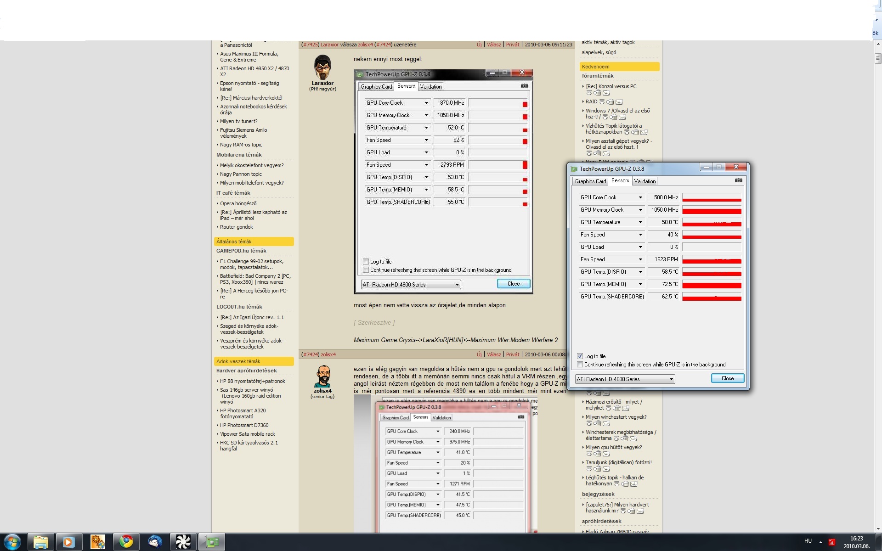This screenshot has height=551, width=882.
Task: Launch Windows Media Player from the taskbar
Action: (x=69, y=542)
